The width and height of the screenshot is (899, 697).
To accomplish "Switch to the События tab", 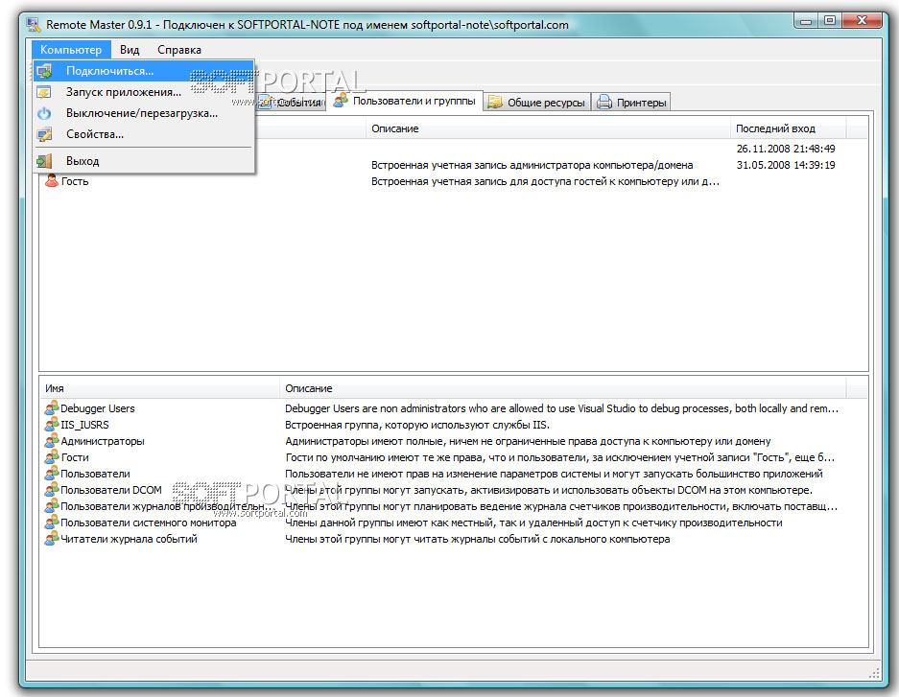I will pos(291,103).
